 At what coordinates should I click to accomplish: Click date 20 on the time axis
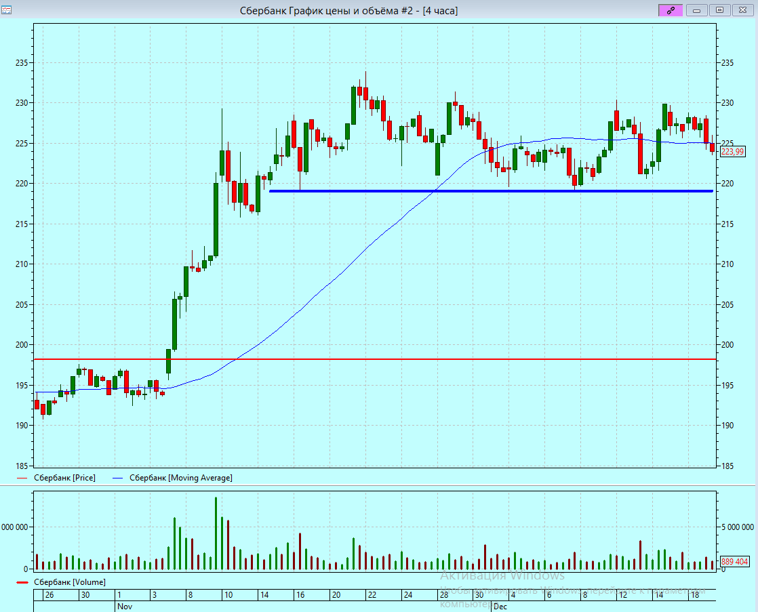click(x=336, y=594)
